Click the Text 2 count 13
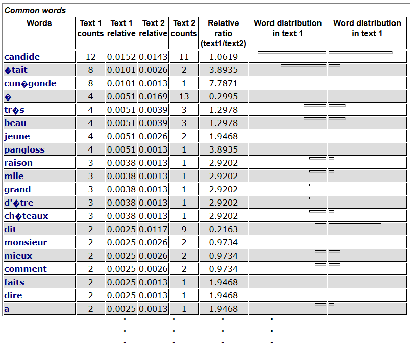Viewport: 420px width, 350px height. pyautogui.click(x=184, y=96)
